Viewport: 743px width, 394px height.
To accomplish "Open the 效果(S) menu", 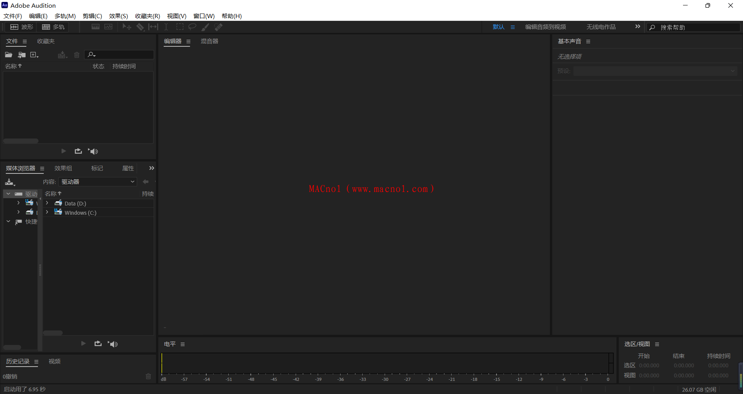I will click(118, 16).
